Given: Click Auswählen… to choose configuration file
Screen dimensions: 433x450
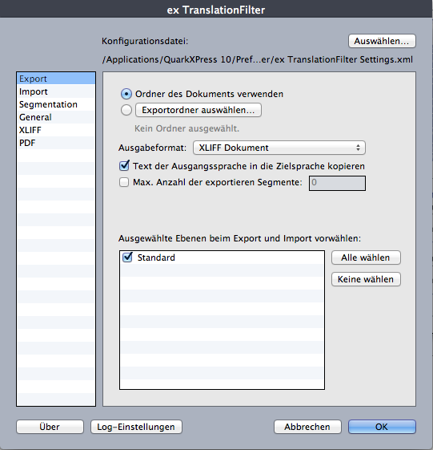Looking at the screenshot, I should click(x=382, y=41).
